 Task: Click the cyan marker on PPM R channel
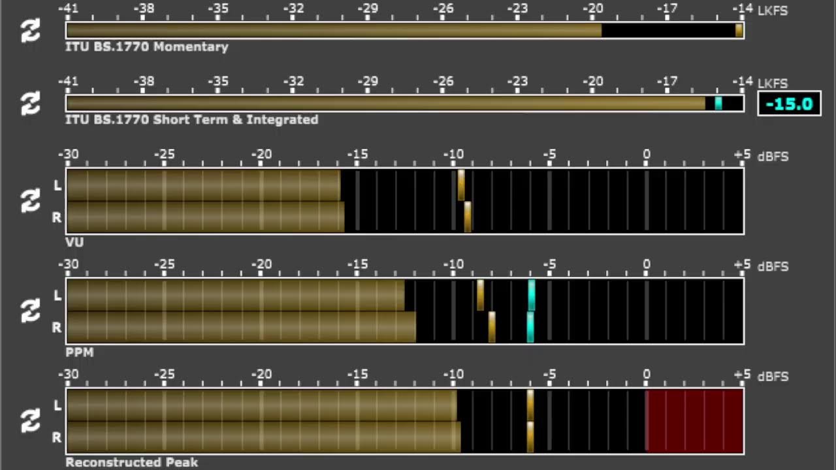click(530, 327)
